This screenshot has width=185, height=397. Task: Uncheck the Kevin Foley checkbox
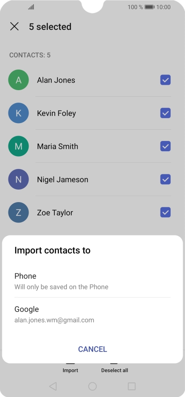(x=165, y=113)
